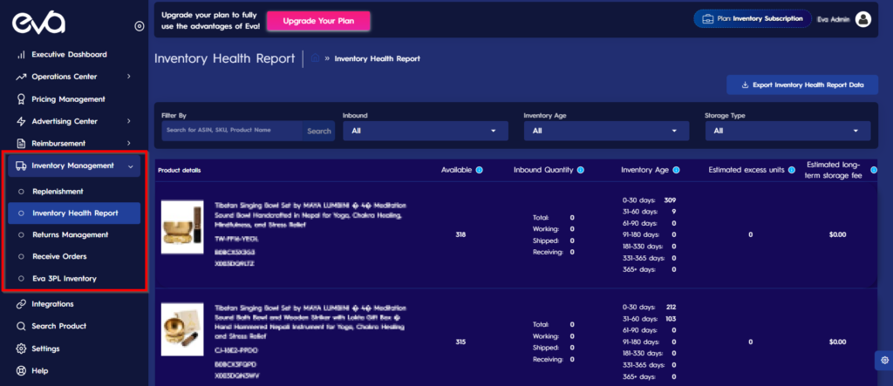Click the 0-30 days value 212
The image size is (893, 386).
point(671,308)
